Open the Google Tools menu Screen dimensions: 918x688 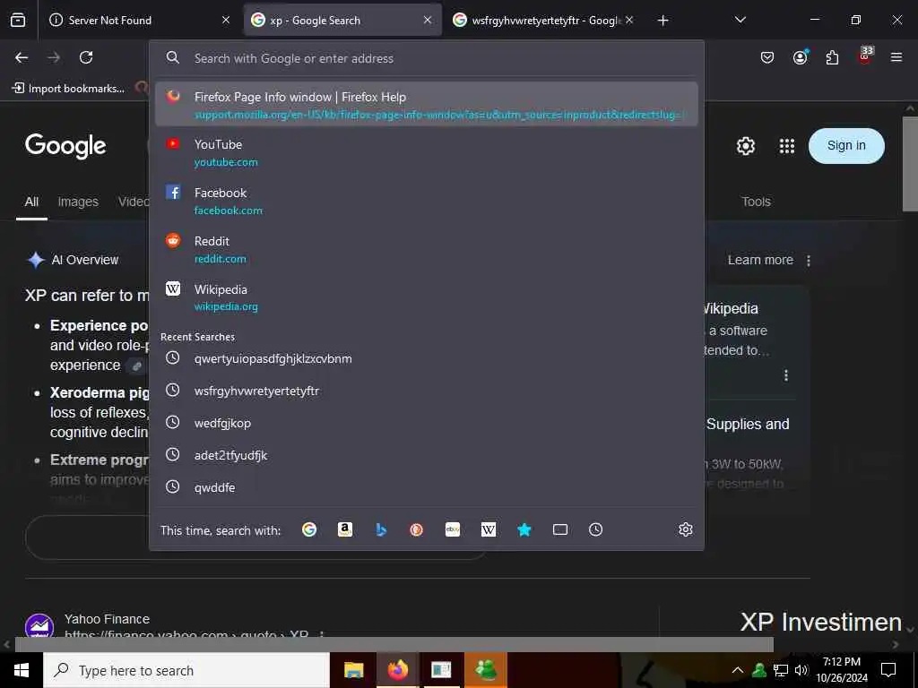pos(756,202)
